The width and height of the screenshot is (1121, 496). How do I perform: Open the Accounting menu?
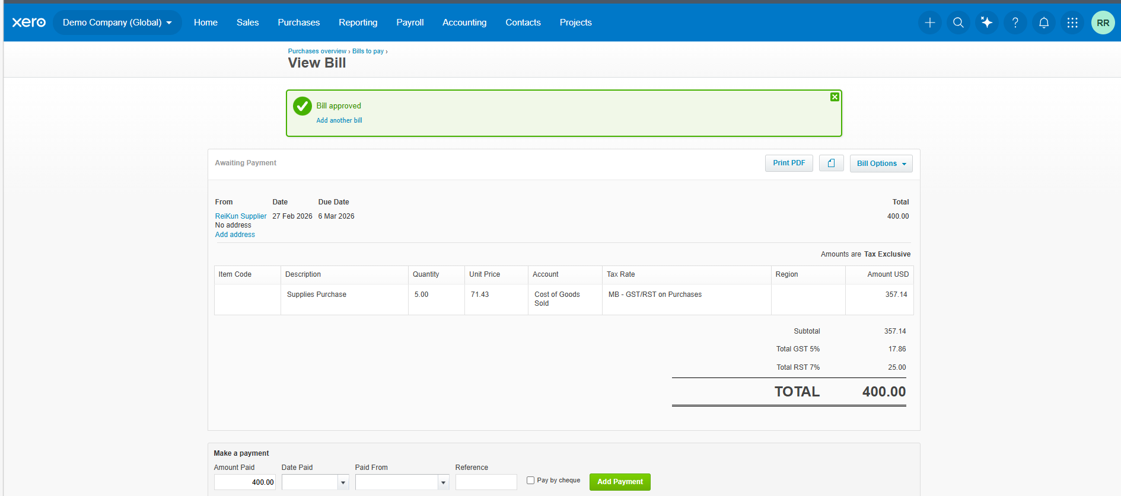point(464,23)
